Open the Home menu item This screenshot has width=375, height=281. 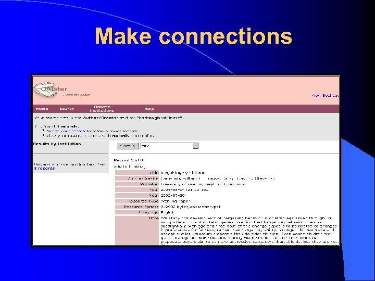[42, 109]
